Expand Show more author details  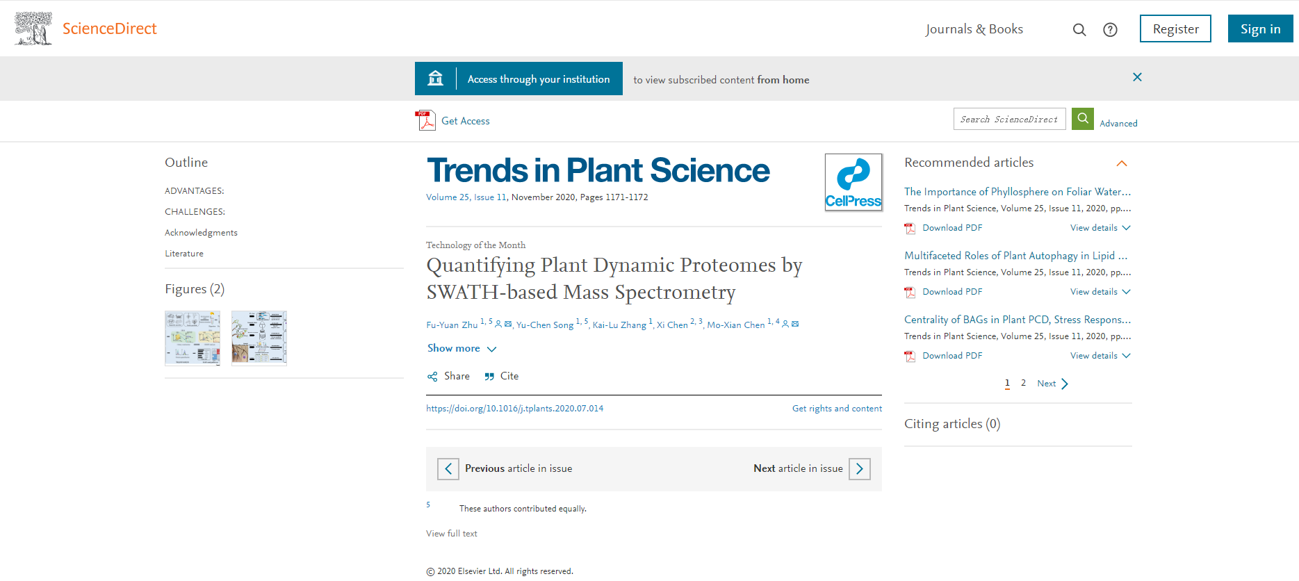pyautogui.click(x=461, y=348)
